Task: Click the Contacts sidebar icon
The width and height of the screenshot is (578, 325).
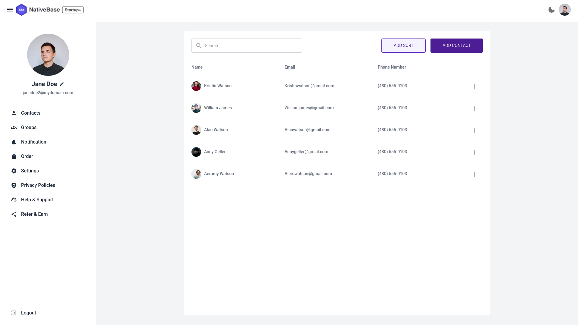Action: [14, 113]
